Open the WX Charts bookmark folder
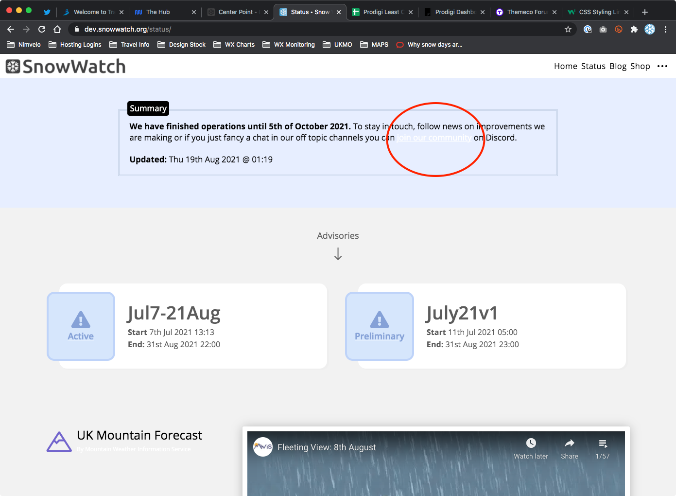 pyautogui.click(x=234, y=45)
